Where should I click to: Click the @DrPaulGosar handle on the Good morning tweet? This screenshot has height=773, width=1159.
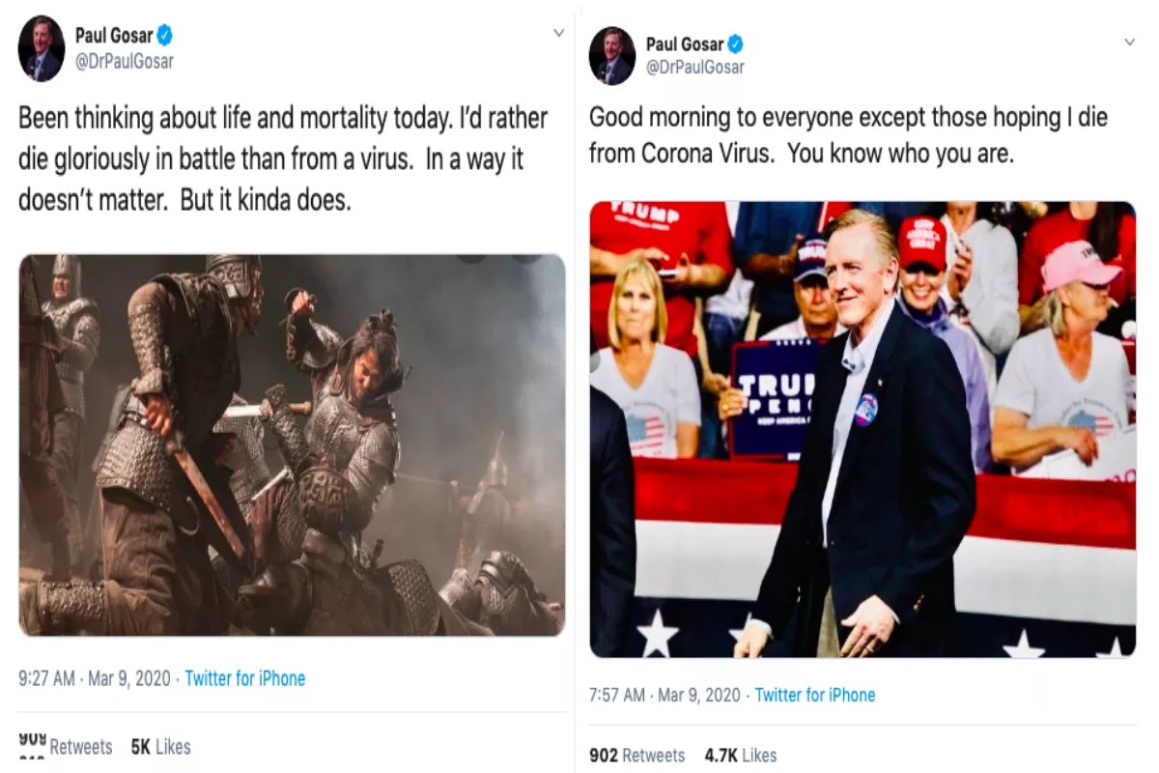click(695, 68)
